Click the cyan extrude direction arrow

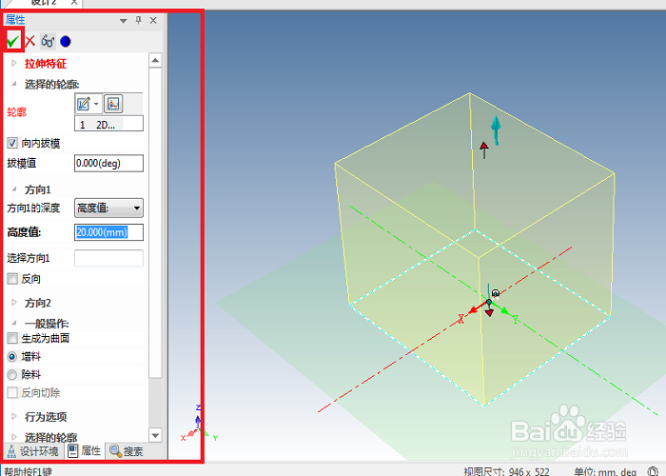click(x=496, y=129)
